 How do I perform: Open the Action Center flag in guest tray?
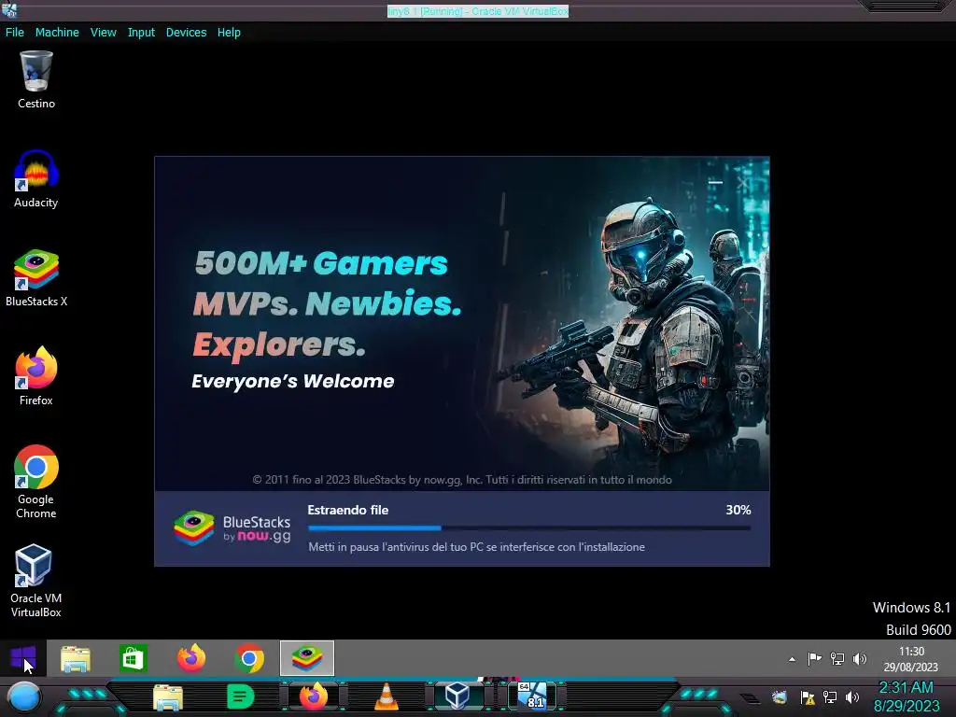814,658
